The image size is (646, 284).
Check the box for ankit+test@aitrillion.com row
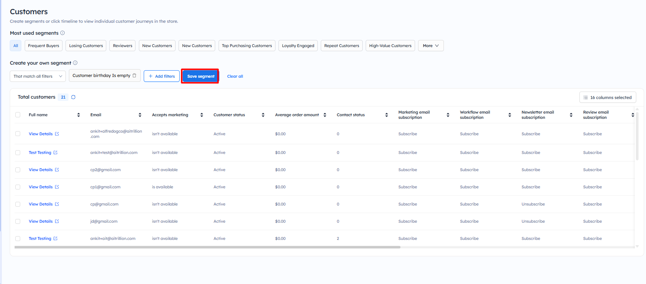point(18,152)
